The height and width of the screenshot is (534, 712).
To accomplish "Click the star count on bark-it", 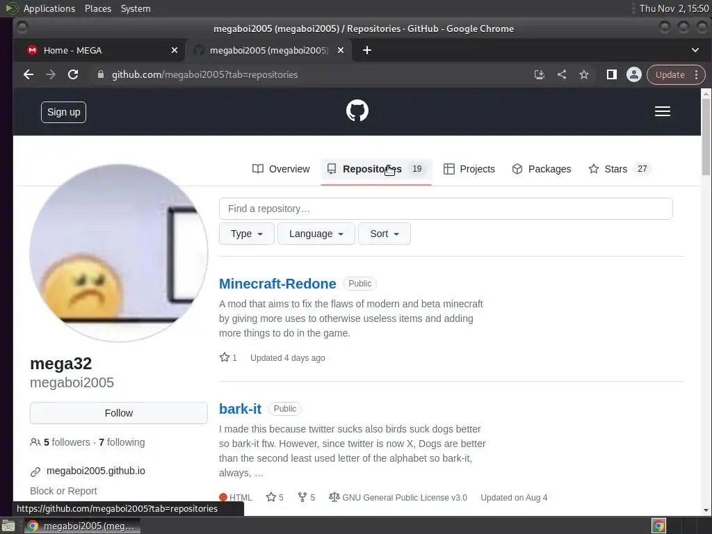I will click(x=275, y=497).
